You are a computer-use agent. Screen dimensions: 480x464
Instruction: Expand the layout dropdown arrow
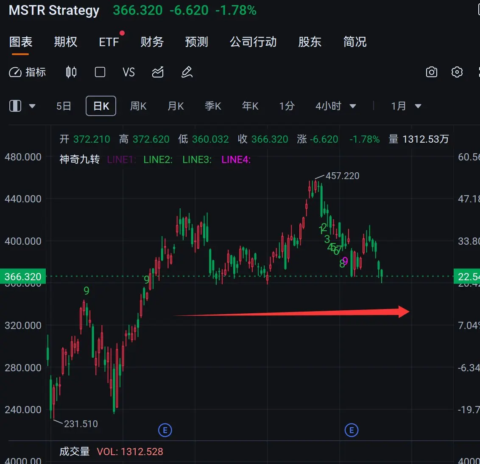(x=32, y=106)
